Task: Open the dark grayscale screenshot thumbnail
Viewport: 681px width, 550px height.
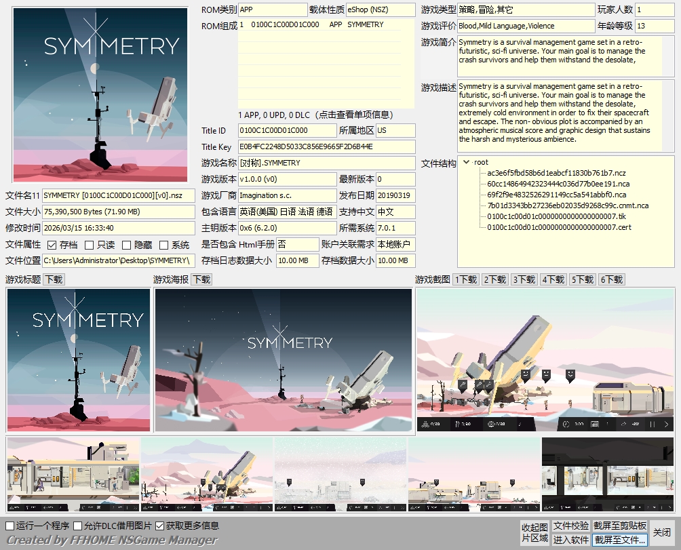Action: pyautogui.click(x=608, y=474)
